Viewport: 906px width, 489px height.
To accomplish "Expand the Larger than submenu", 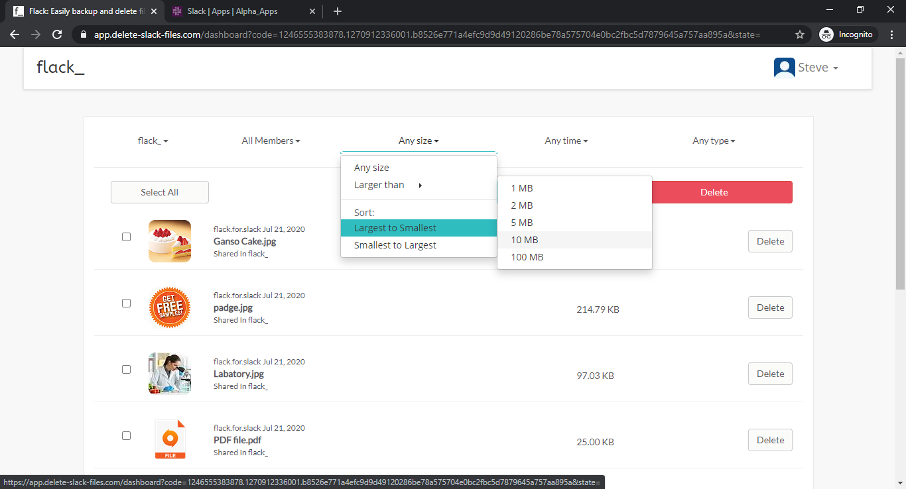I will pyautogui.click(x=419, y=185).
